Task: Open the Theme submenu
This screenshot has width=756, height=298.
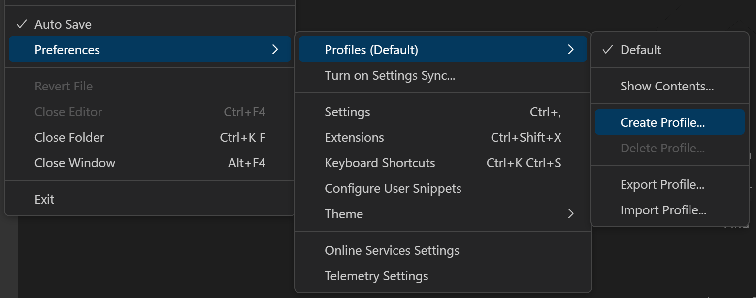Action: pos(343,214)
